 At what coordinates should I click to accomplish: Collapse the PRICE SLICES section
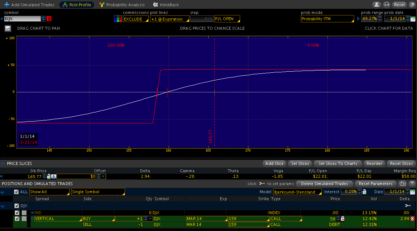tap(3, 164)
